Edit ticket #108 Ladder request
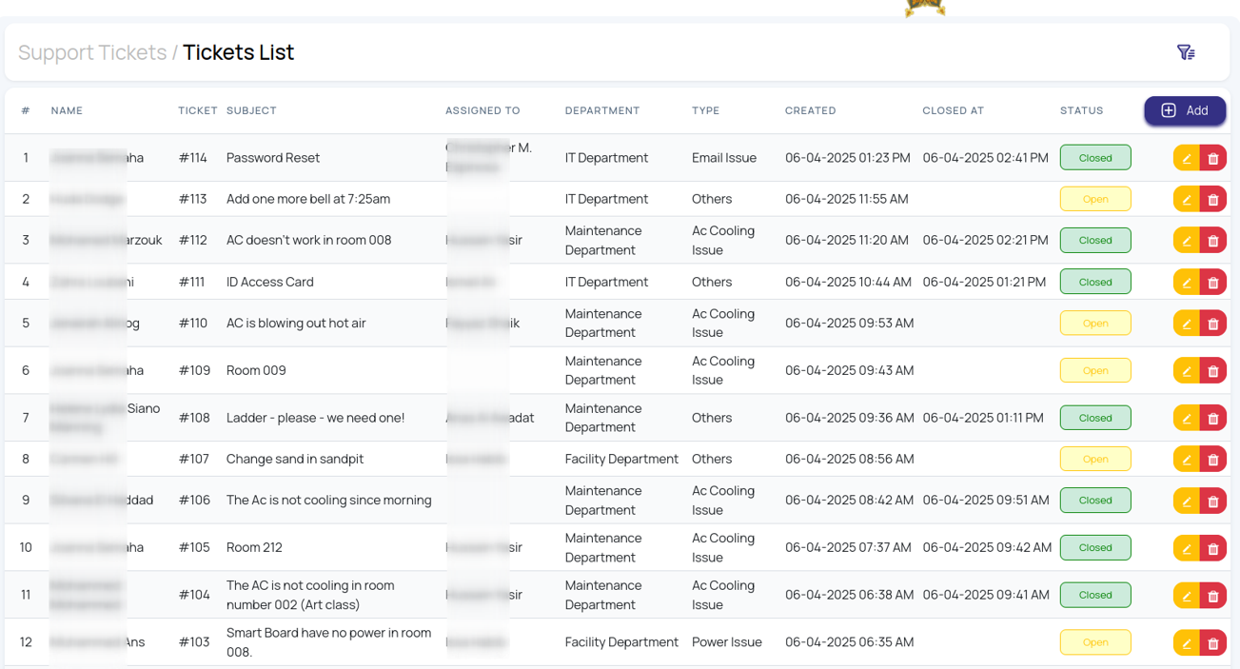1240x669 pixels. coord(1187,418)
